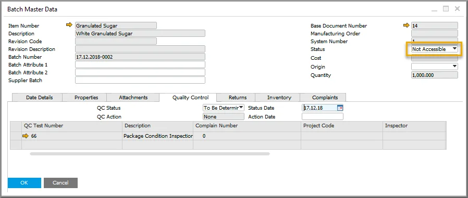Click the Base Document Number field 14

pyautogui.click(x=434, y=25)
